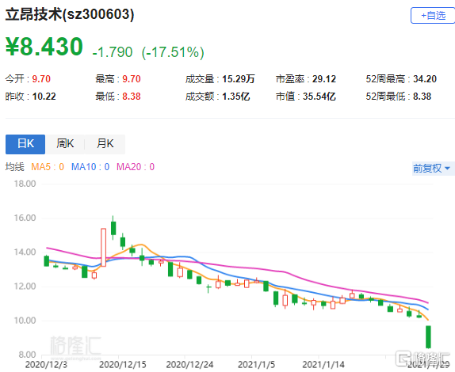Click the percent change (-17.51%)
This screenshot has height=372, width=455.
point(173,52)
